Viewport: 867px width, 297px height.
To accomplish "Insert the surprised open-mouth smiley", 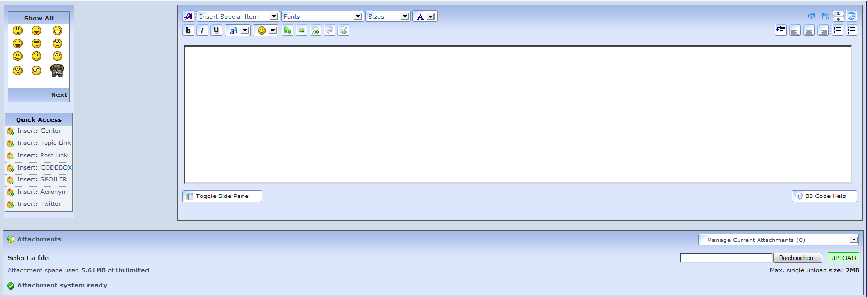I will pyautogui.click(x=18, y=31).
